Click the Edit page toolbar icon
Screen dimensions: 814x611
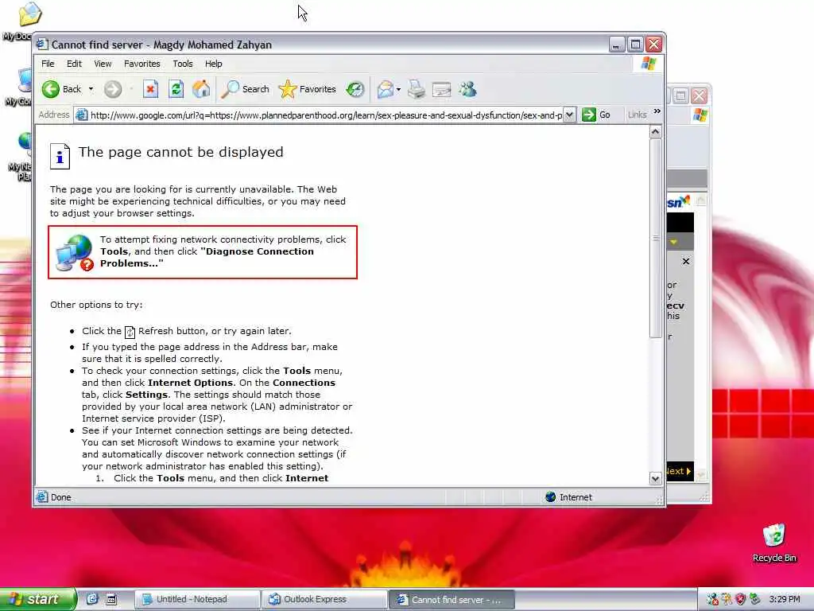pyautogui.click(x=442, y=89)
